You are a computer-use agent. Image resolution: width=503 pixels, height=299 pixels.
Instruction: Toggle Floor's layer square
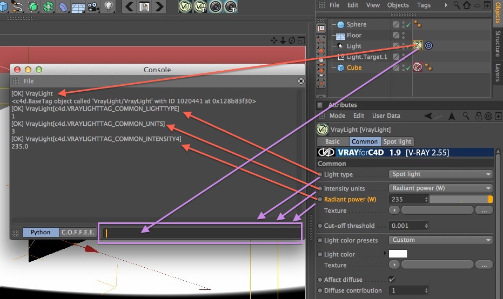coord(396,35)
